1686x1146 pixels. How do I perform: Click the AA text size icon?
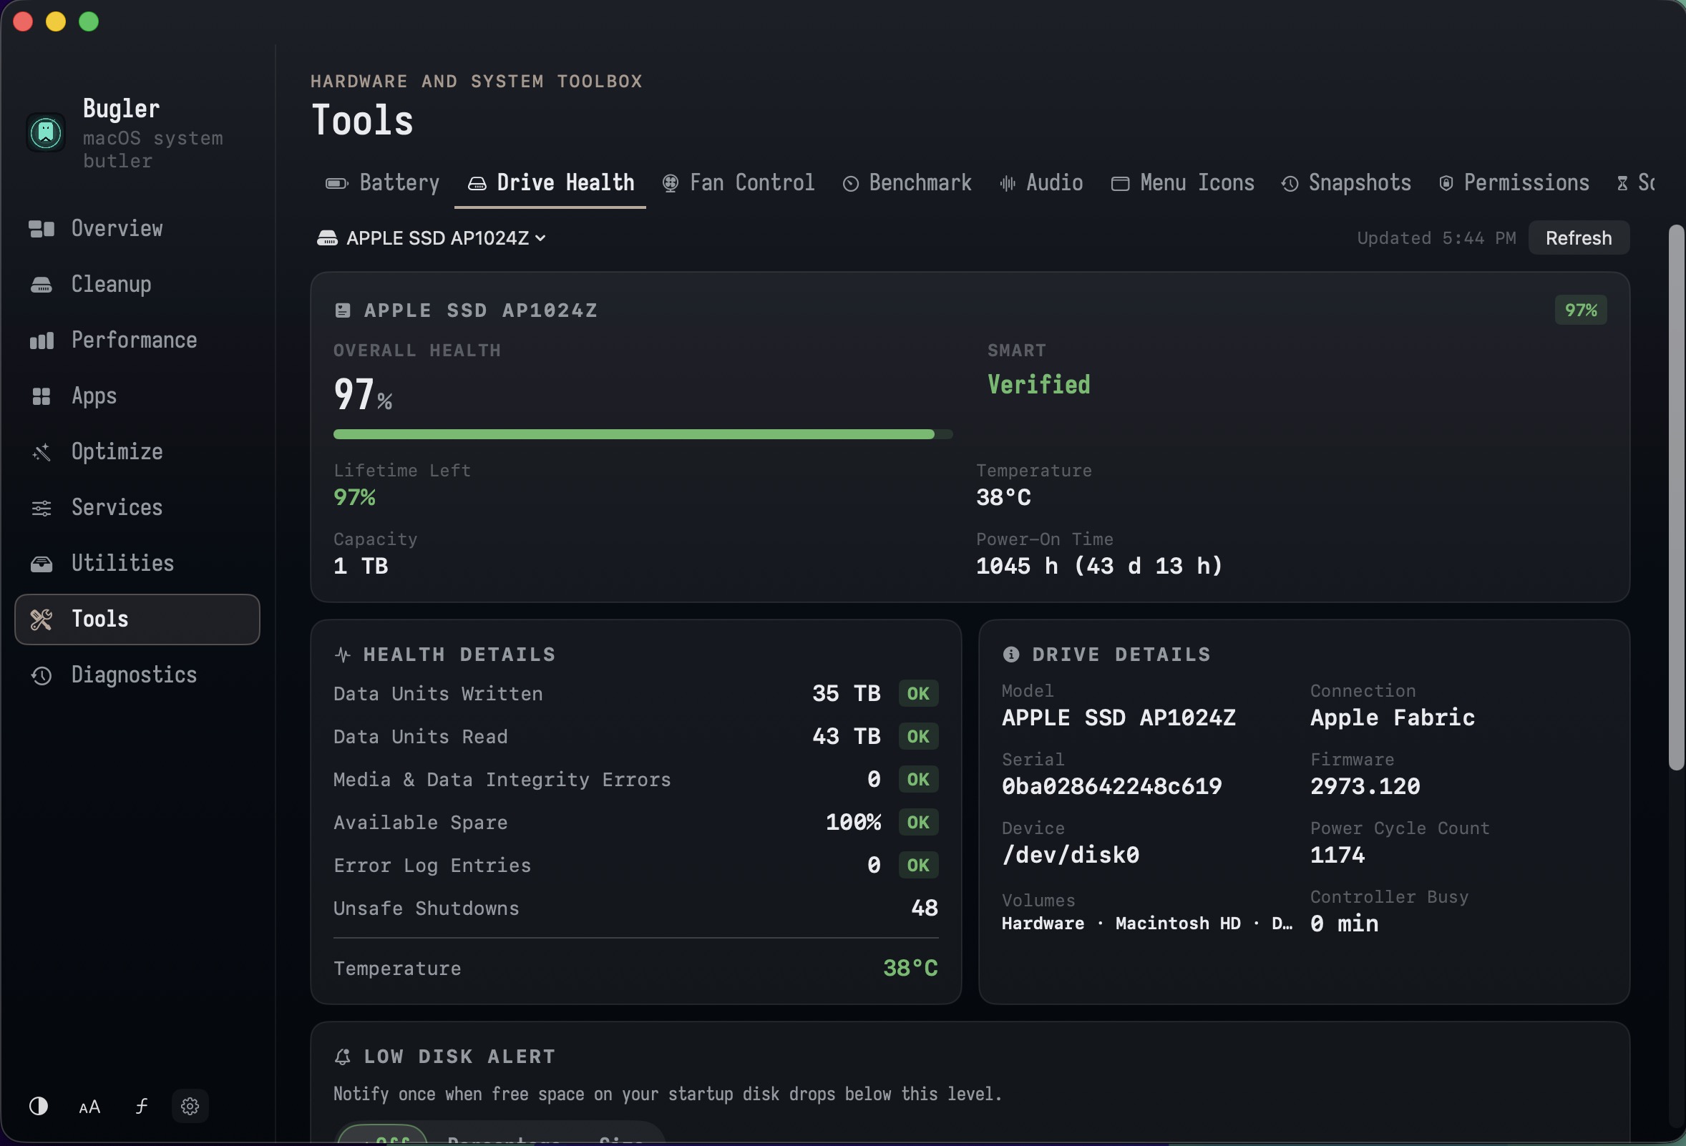tap(89, 1107)
